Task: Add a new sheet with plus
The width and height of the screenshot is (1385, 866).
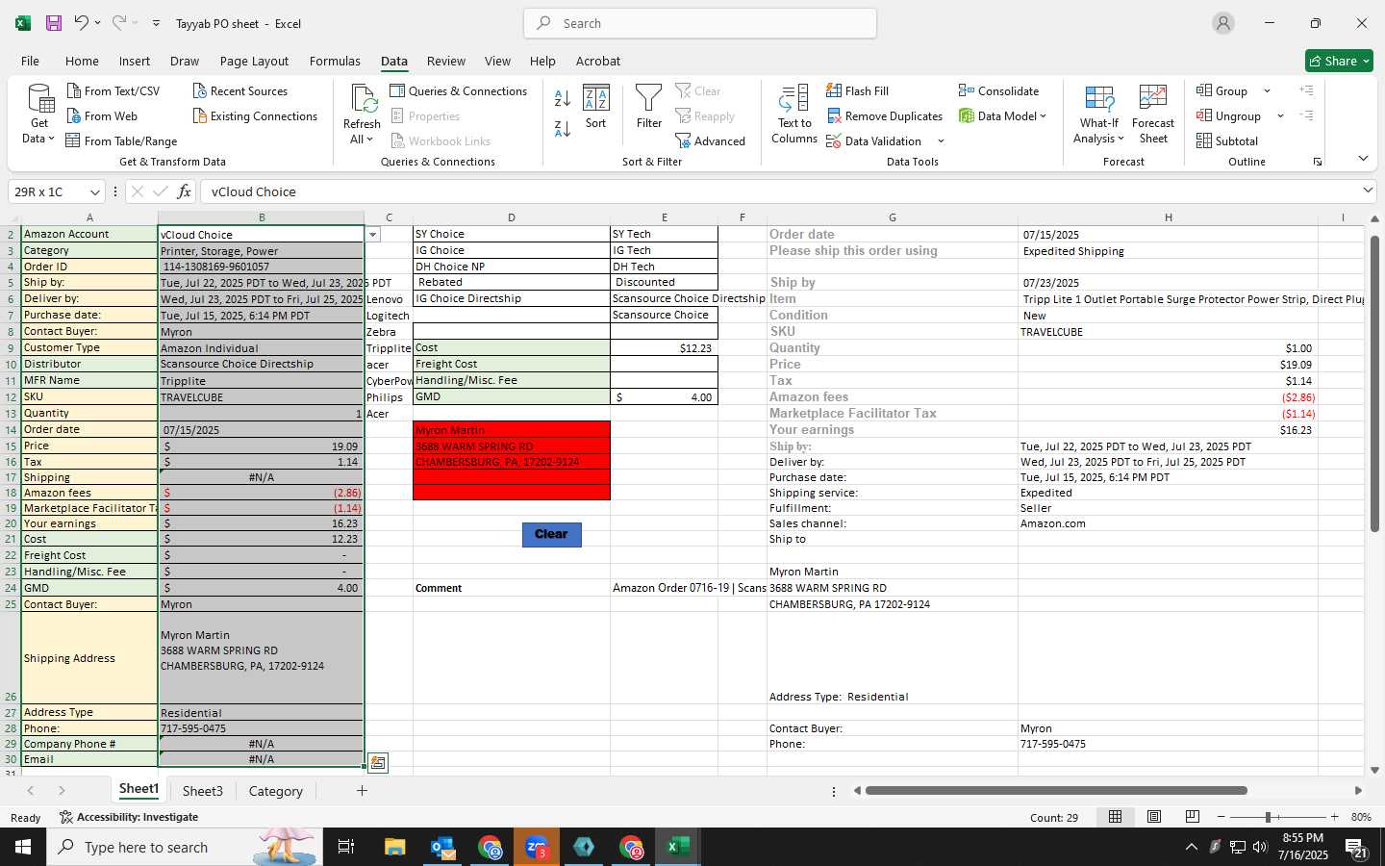Action: pyautogui.click(x=362, y=791)
